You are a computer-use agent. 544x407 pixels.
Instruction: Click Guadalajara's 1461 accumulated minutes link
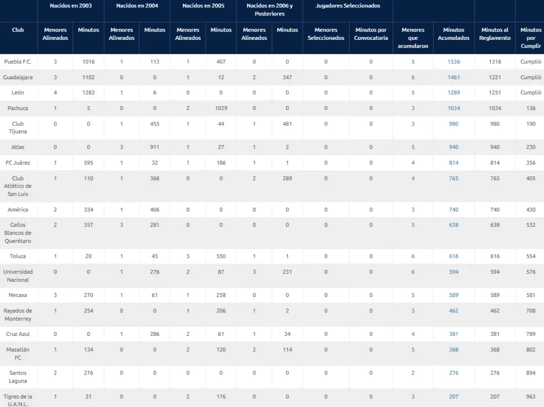(x=453, y=77)
